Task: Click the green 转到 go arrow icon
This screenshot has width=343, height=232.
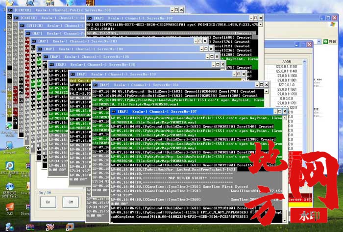Action: 325,42
